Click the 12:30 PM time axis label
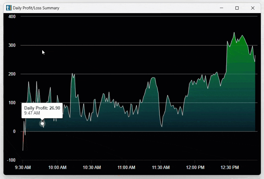The width and height of the screenshot is (264, 179). coord(229,168)
